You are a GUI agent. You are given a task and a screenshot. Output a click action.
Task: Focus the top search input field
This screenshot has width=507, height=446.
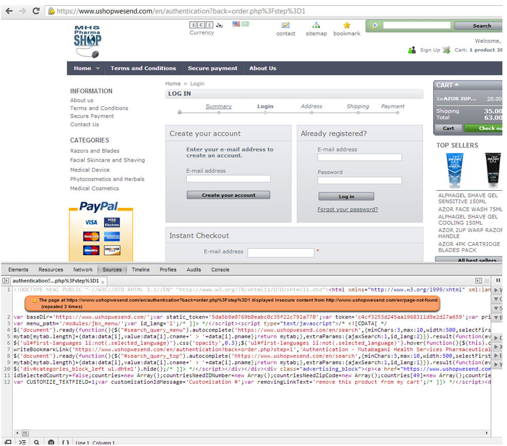417,26
